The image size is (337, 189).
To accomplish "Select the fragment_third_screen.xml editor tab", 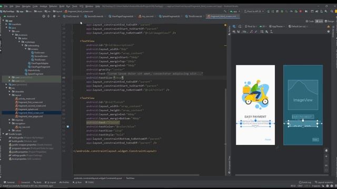I will [223, 16].
